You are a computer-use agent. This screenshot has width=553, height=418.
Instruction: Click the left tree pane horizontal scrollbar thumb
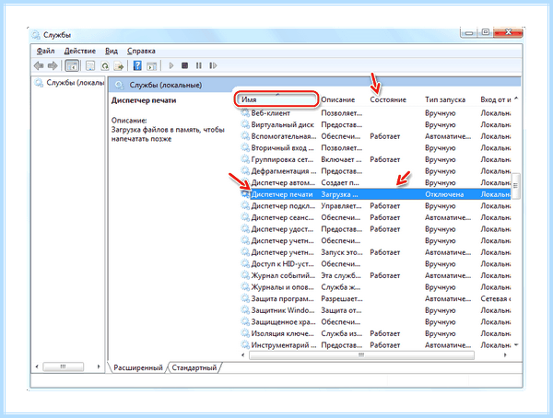point(63,366)
